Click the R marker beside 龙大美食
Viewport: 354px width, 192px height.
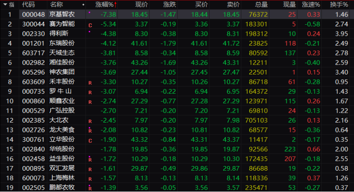[x=90, y=131]
